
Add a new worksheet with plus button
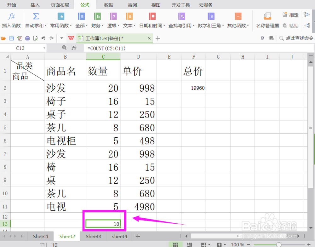[138, 236]
